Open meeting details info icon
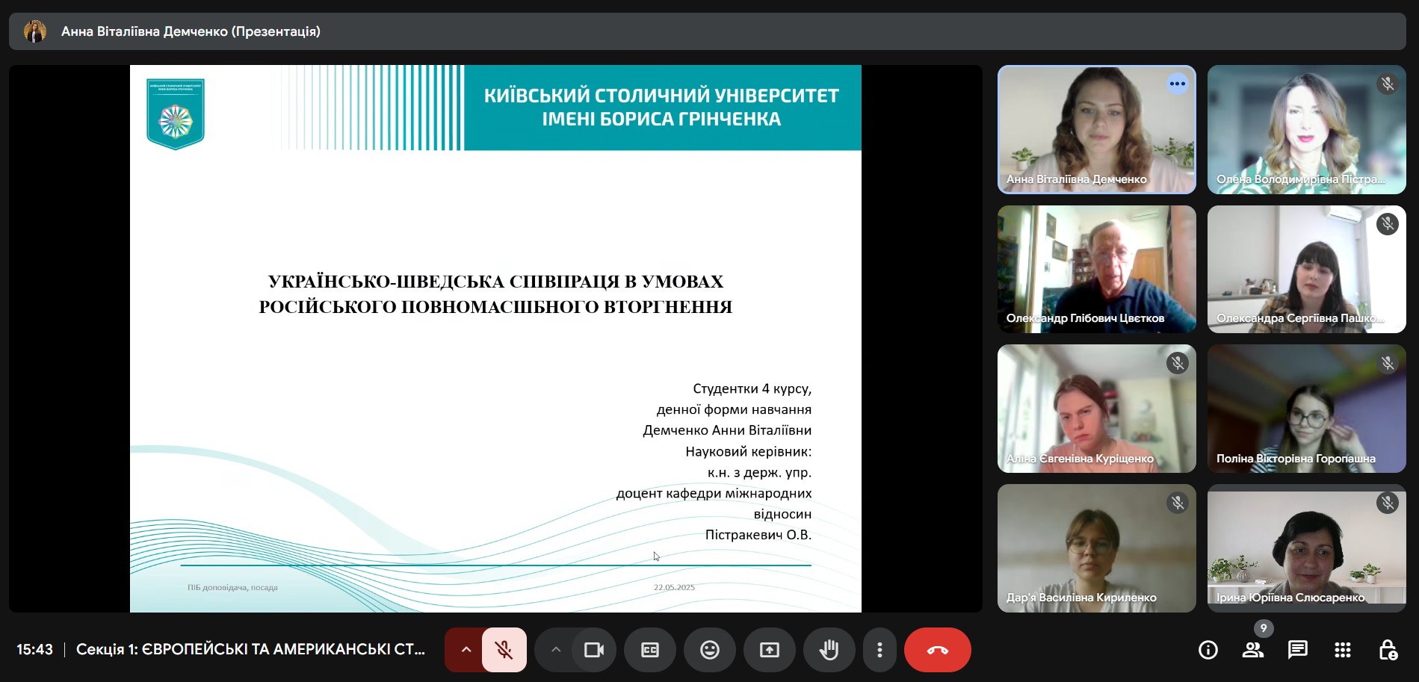The height and width of the screenshot is (682, 1419). click(x=1208, y=650)
